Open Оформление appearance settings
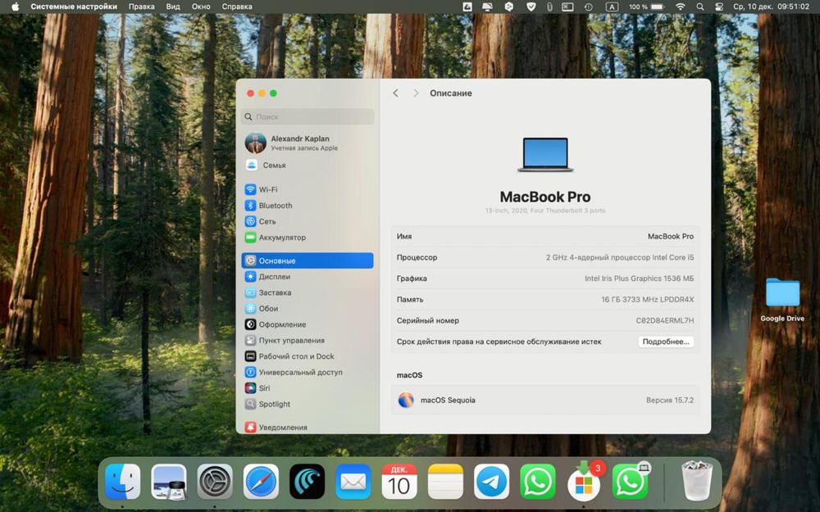820x512 pixels. click(x=307, y=324)
